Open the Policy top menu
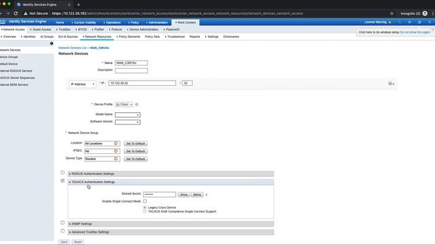 [x=133, y=22]
